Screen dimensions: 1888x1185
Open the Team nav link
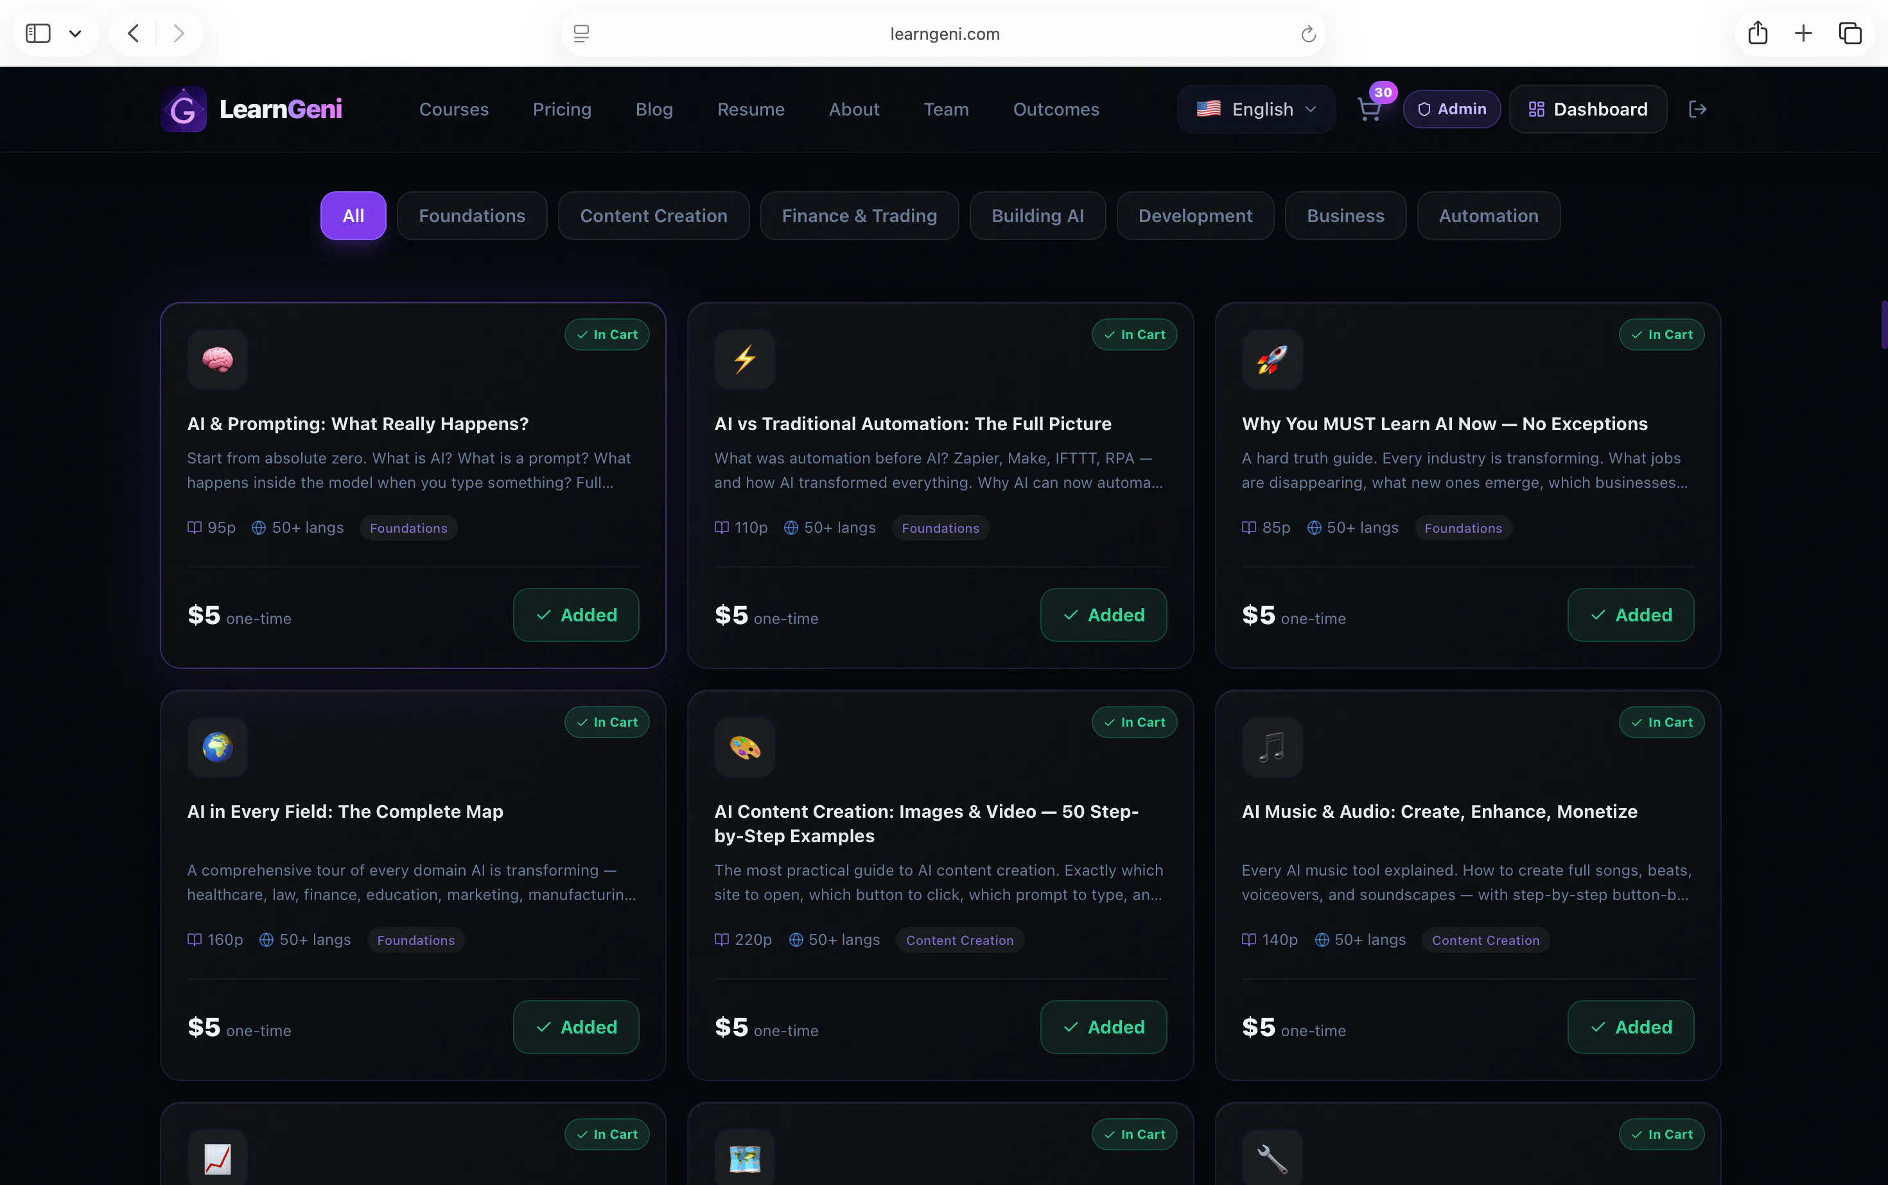tap(947, 109)
